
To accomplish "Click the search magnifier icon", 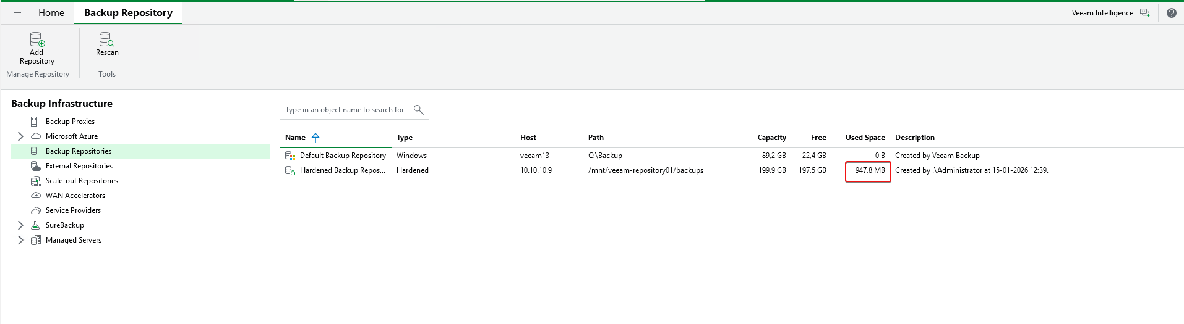I will [x=418, y=110].
